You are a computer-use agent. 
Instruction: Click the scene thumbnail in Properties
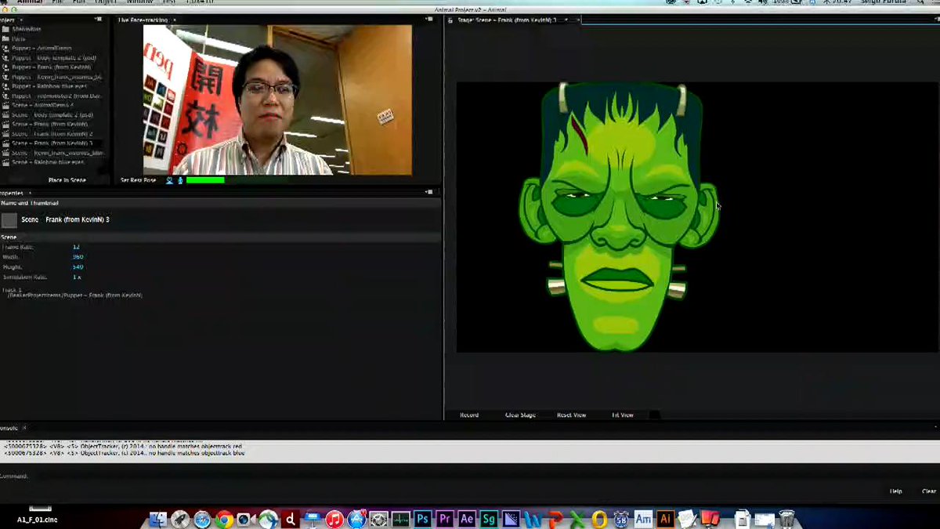(9, 220)
